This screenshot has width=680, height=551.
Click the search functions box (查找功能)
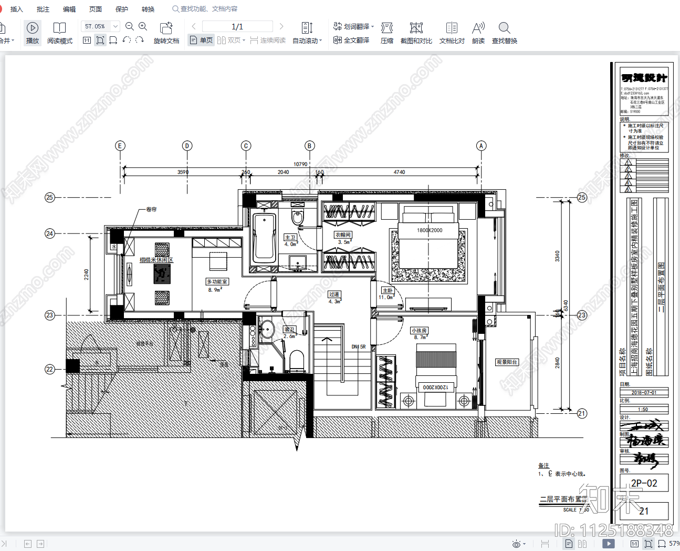pos(205,9)
